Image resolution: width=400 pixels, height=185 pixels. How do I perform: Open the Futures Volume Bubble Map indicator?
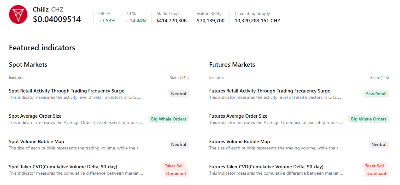pos(239,142)
